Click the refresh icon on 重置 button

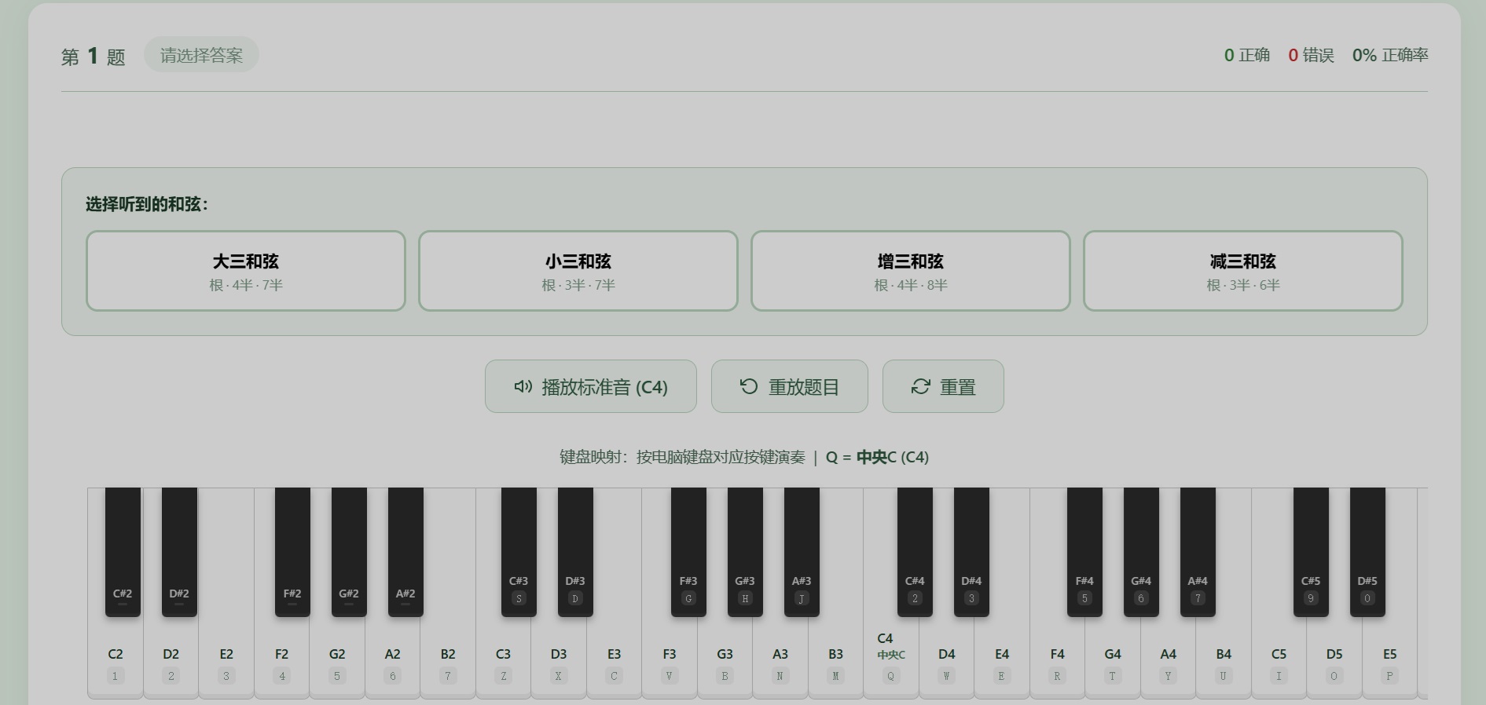(920, 386)
